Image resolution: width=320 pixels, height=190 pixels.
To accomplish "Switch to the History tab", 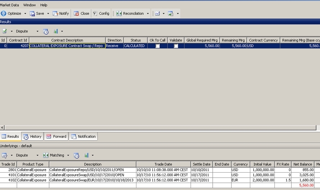I will click(x=33, y=137).
